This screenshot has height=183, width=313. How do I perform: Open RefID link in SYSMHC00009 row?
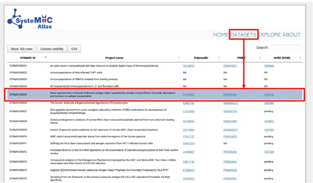(269, 130)
